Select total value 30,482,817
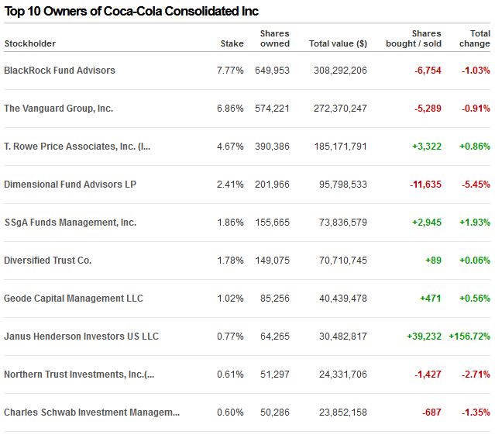The height and width of the screenshot is (435, 495). coord(343,336)
